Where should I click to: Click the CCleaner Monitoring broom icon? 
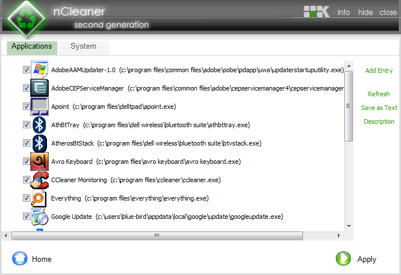[40, 180]
